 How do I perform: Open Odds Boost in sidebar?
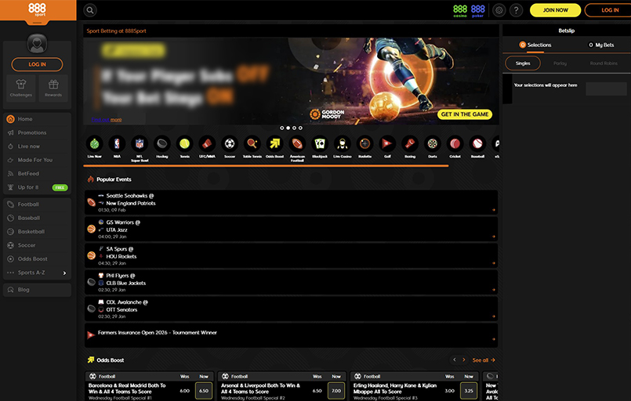click(x=37, y=259)
